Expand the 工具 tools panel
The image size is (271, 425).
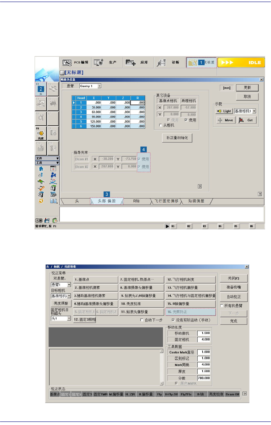click(47, 163)
